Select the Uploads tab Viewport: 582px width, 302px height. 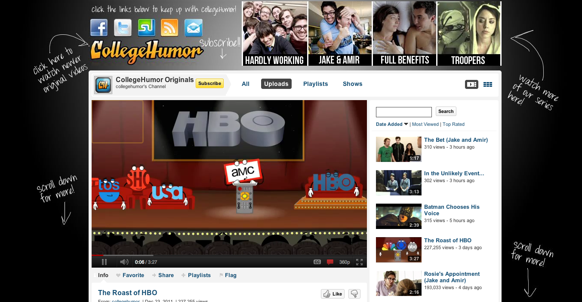[276, 84]
